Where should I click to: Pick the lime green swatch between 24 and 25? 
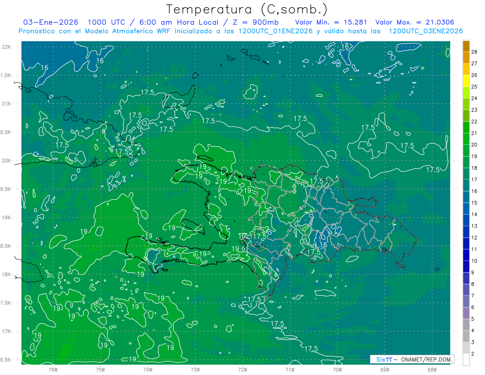466,92
